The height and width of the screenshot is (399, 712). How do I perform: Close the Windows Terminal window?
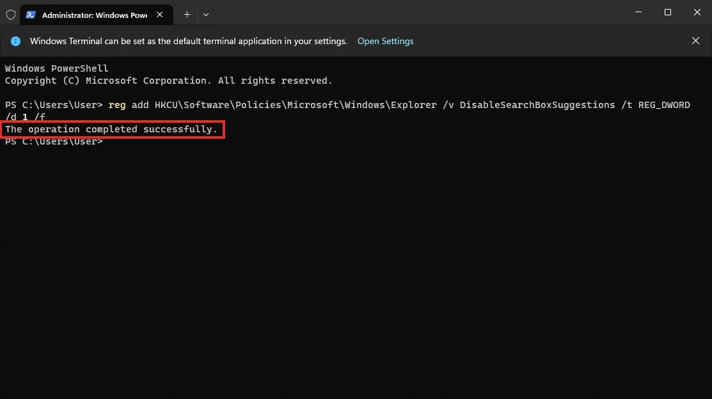point(697,12)
